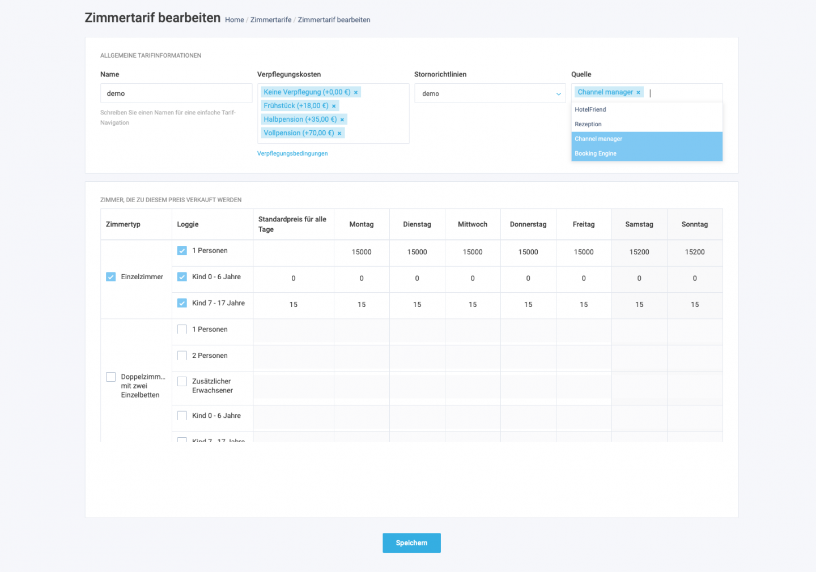Check Doppelzimmer 1 Personen checkbox
This screenshot has height=572, width=816.
pyautogui.click(x=182, y=329)
